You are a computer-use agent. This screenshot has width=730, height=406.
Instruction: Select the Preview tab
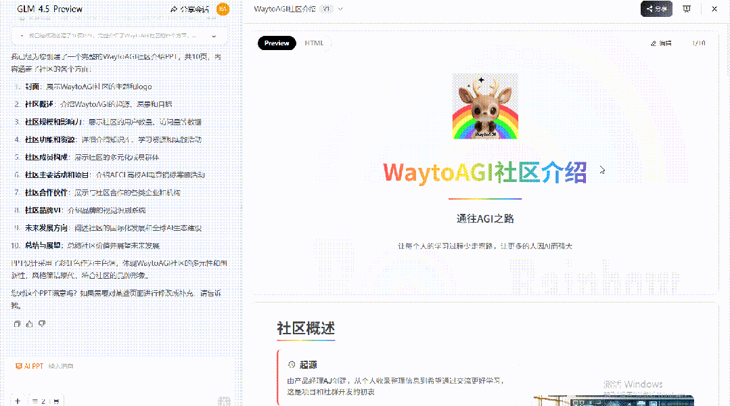[x=277, y=43]
